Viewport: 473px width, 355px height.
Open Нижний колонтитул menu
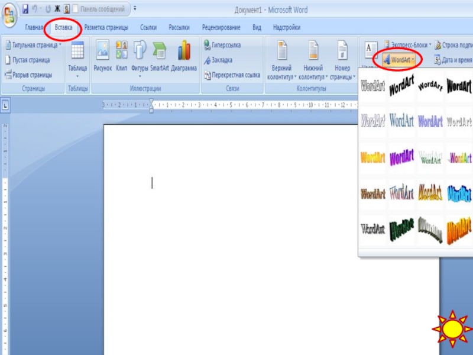point(313,60)
